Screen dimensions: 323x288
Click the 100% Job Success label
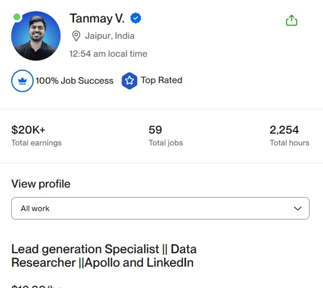[74, 81]
